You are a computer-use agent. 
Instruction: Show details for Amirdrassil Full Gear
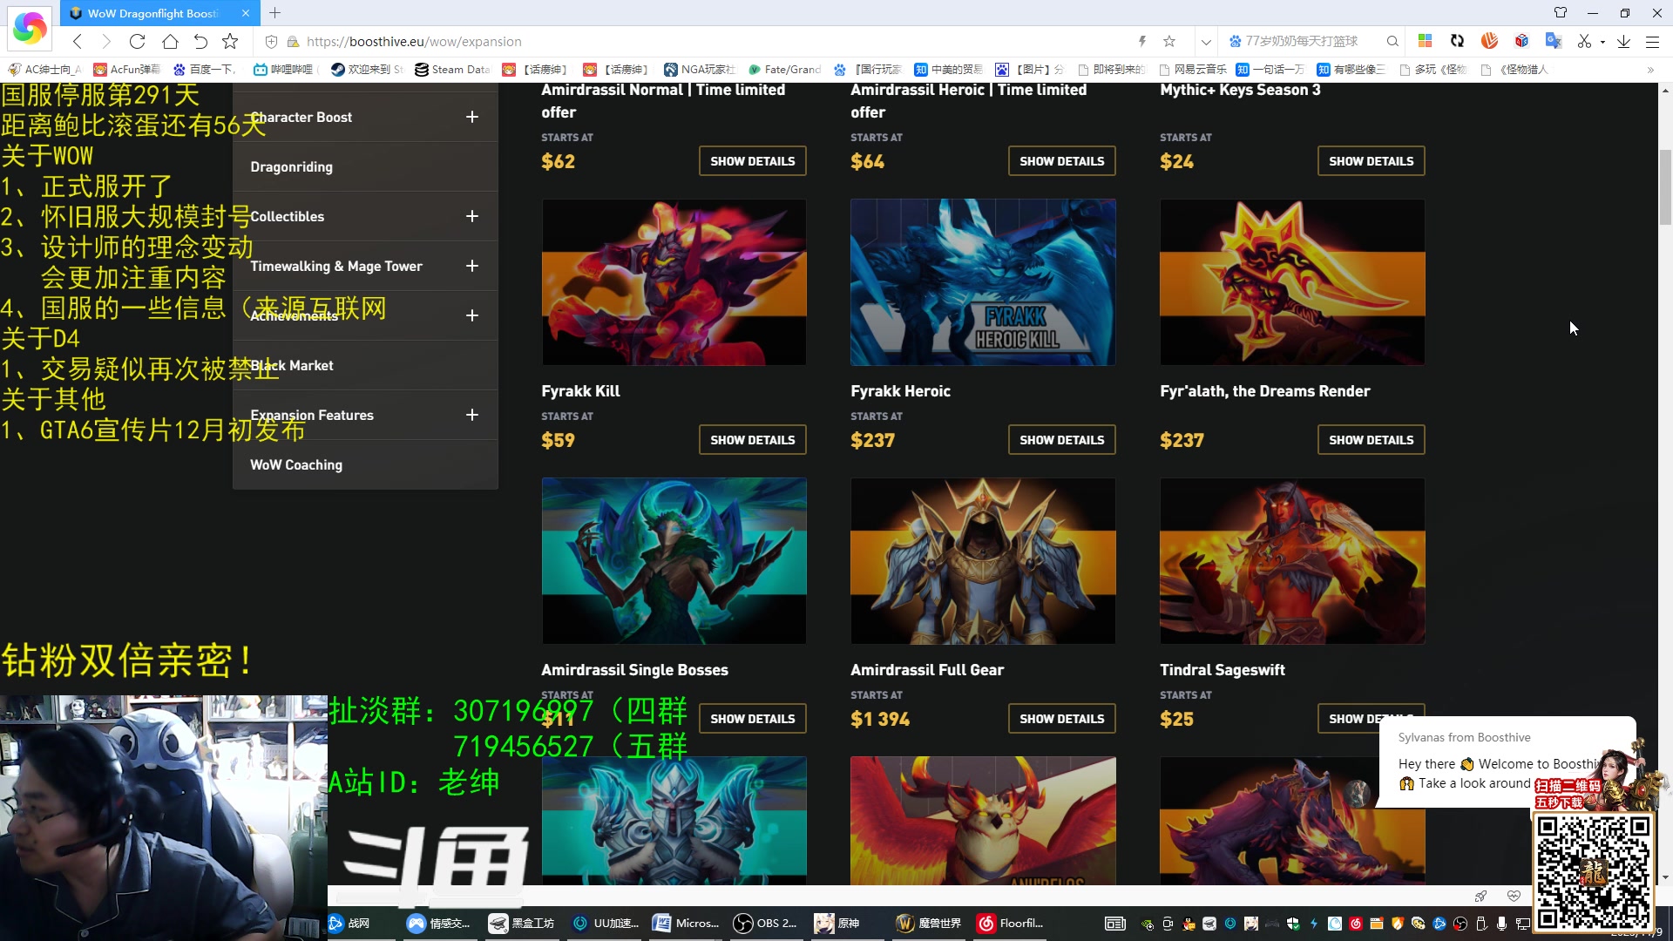pos(1061,719)
